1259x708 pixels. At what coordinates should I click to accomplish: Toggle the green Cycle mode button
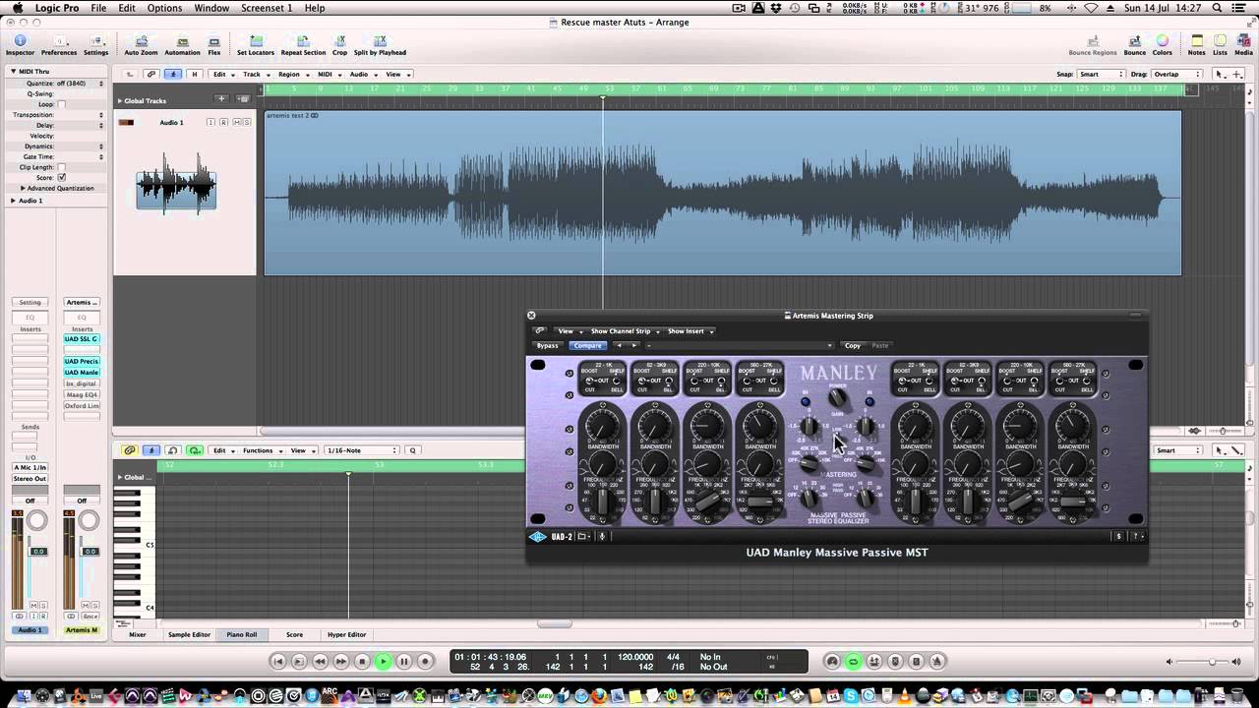click(x=853, y=662)
